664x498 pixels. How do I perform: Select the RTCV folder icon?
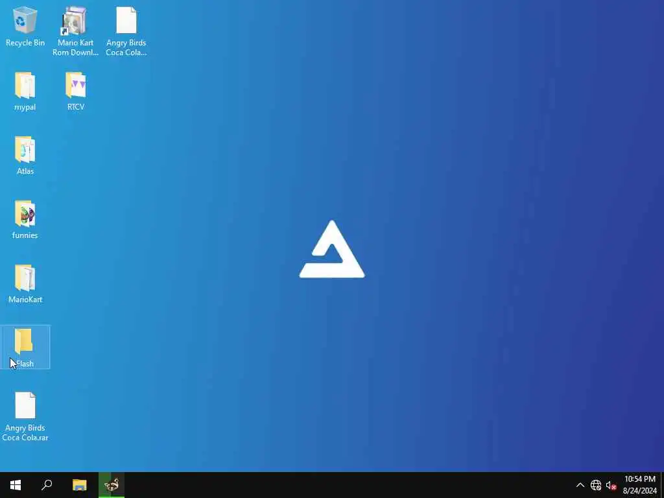[76, 91]
